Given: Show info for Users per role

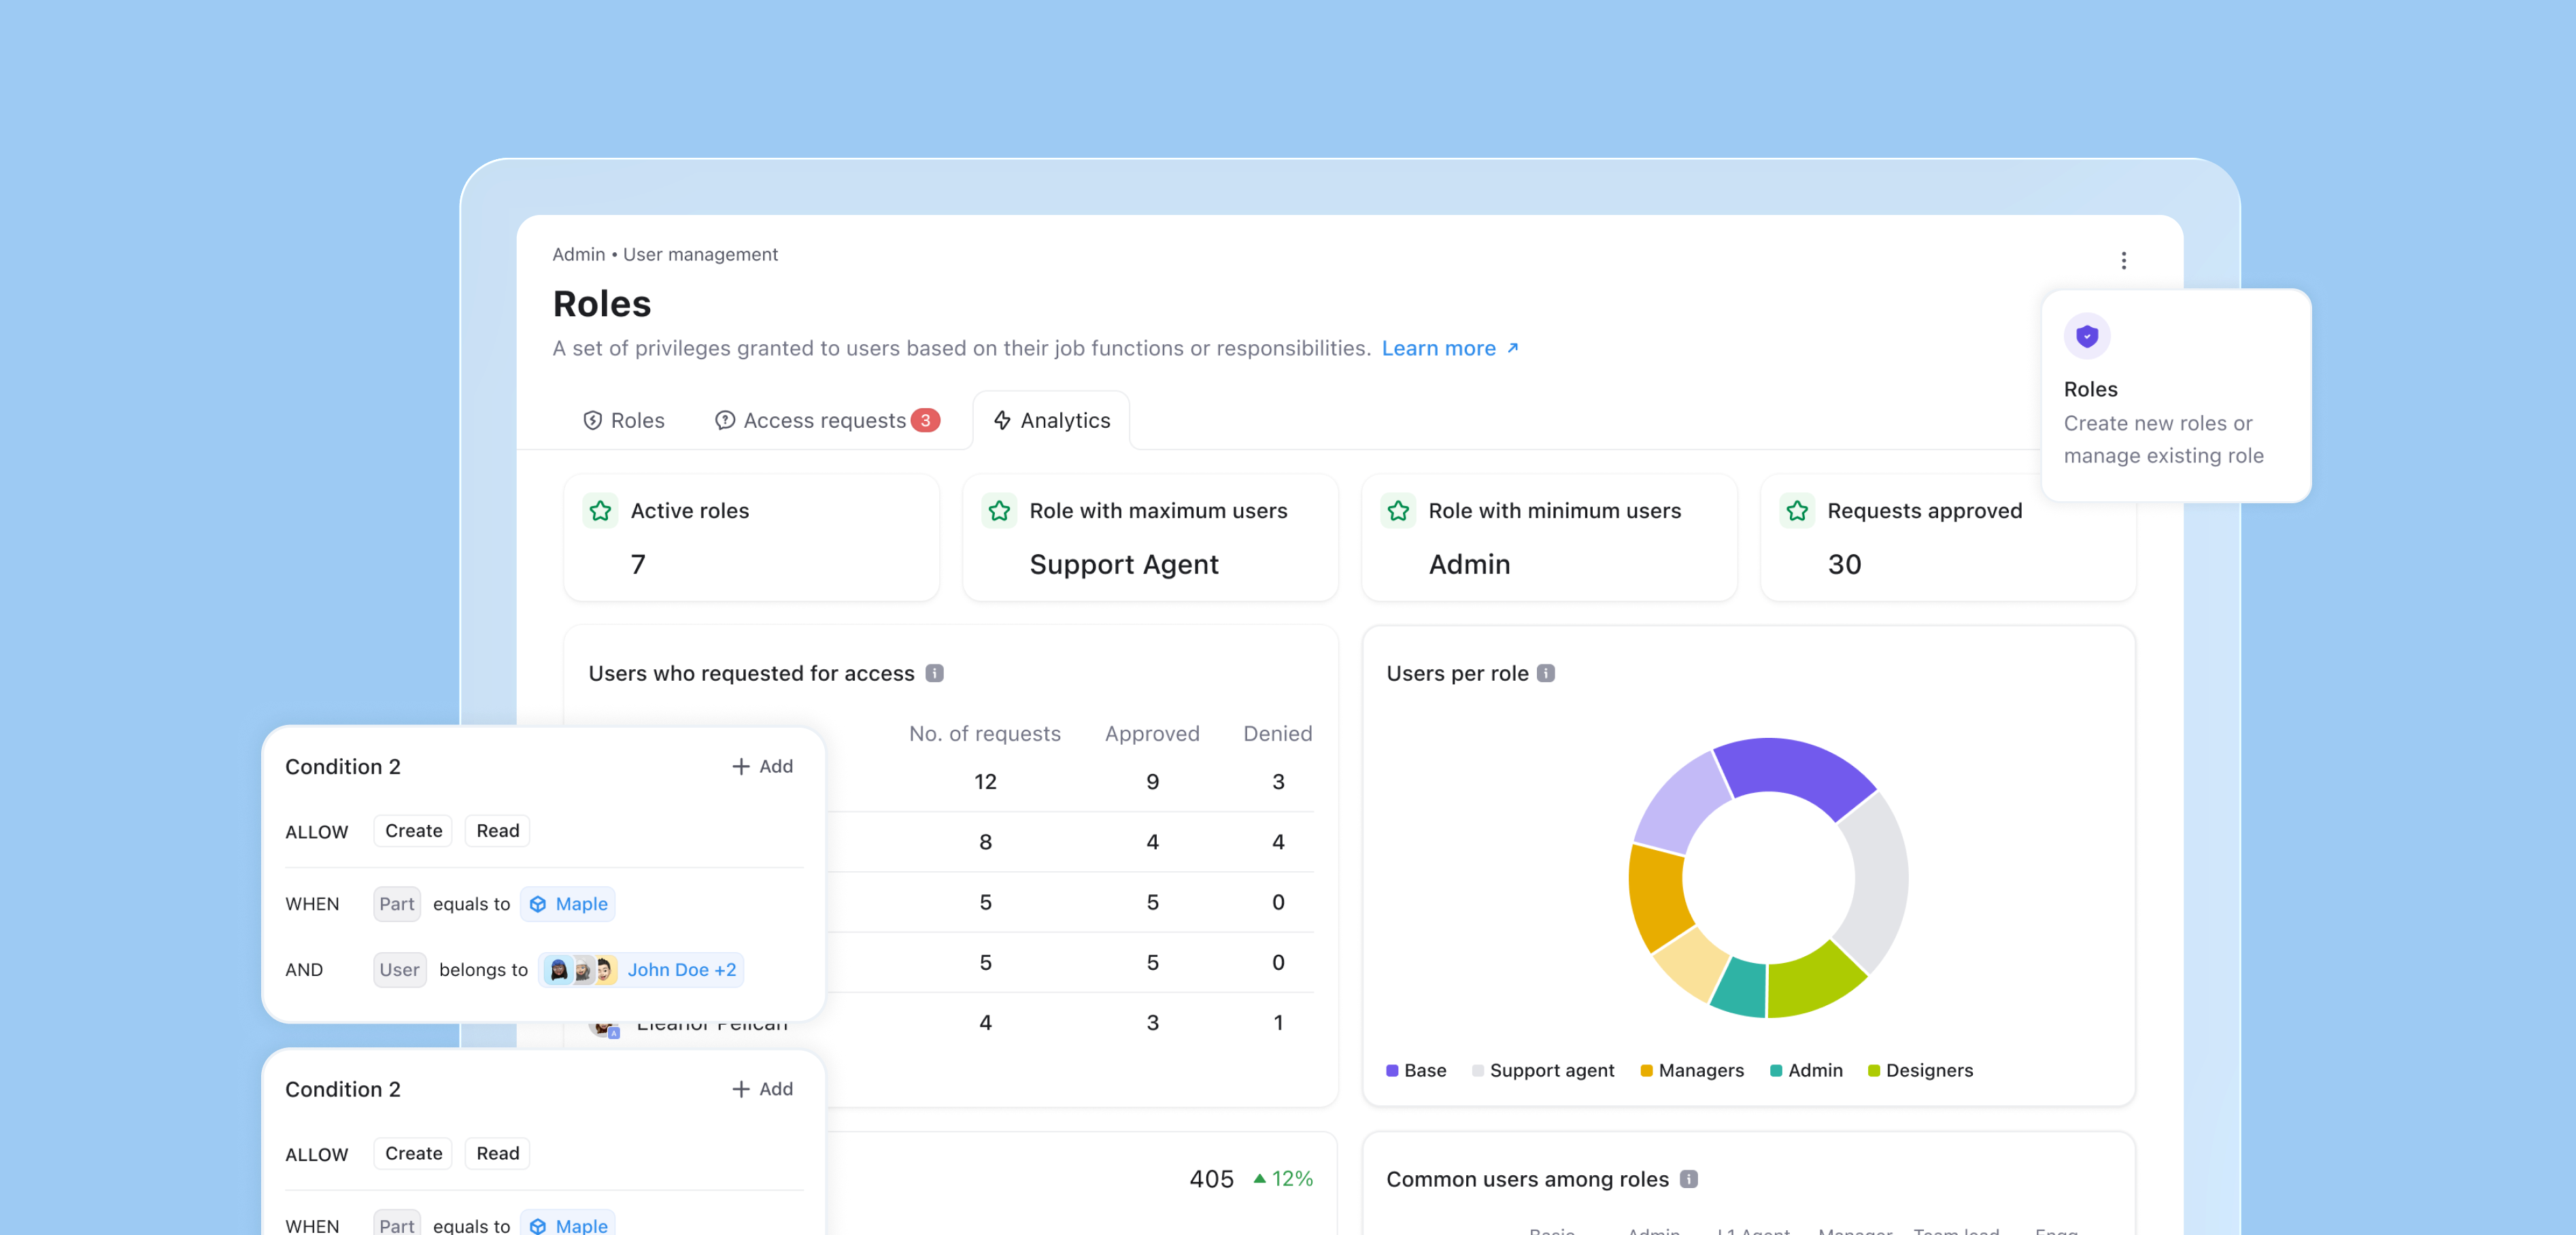Looking at the screenshot, I should pyautogui.click(x=1546, y=674).
